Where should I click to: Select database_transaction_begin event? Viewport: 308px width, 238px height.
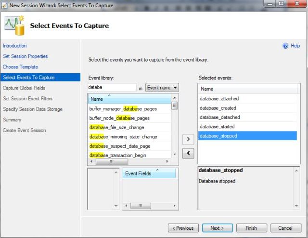point(129,155)
